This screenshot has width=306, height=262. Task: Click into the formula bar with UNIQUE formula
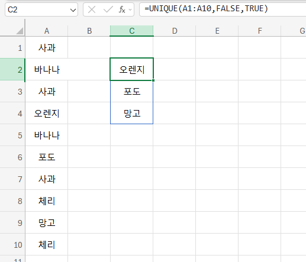point(223,9)
